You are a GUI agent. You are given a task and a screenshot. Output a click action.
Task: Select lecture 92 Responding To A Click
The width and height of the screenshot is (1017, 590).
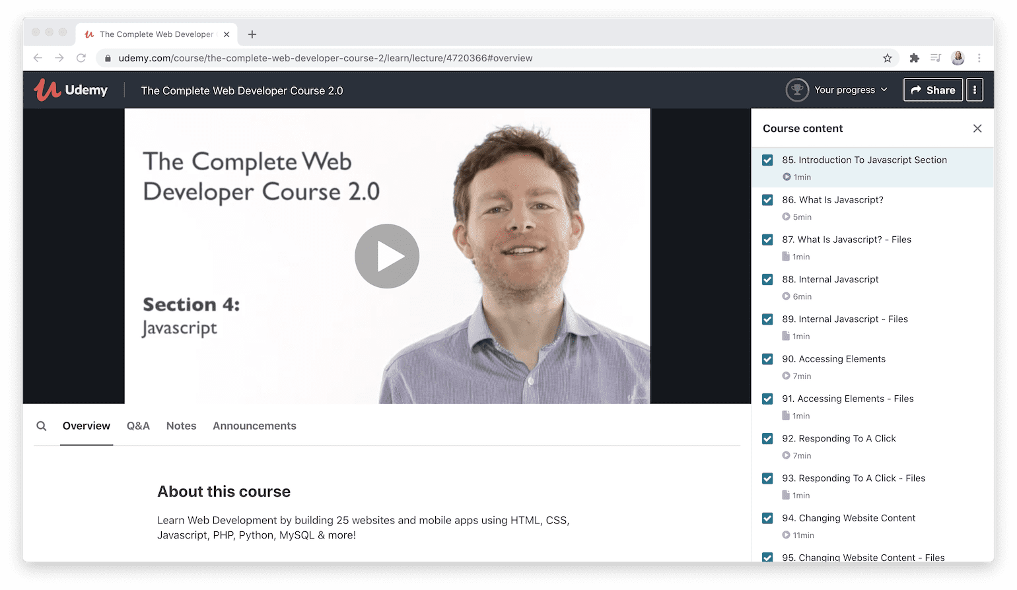[839, 438]
